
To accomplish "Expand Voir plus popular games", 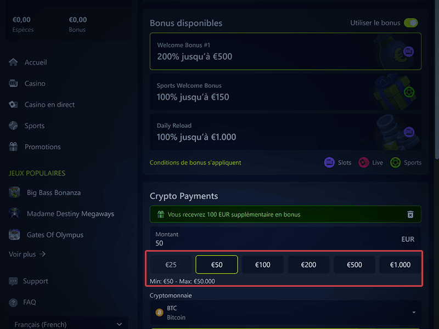I will coord(27,254).
